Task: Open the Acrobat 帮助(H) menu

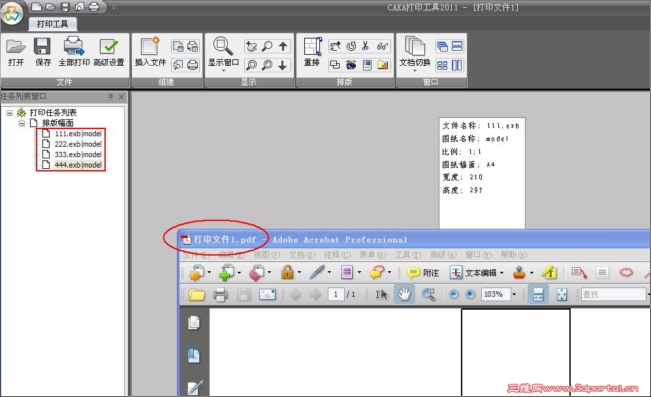Action: pyautogui.click(x=514, y=254)
